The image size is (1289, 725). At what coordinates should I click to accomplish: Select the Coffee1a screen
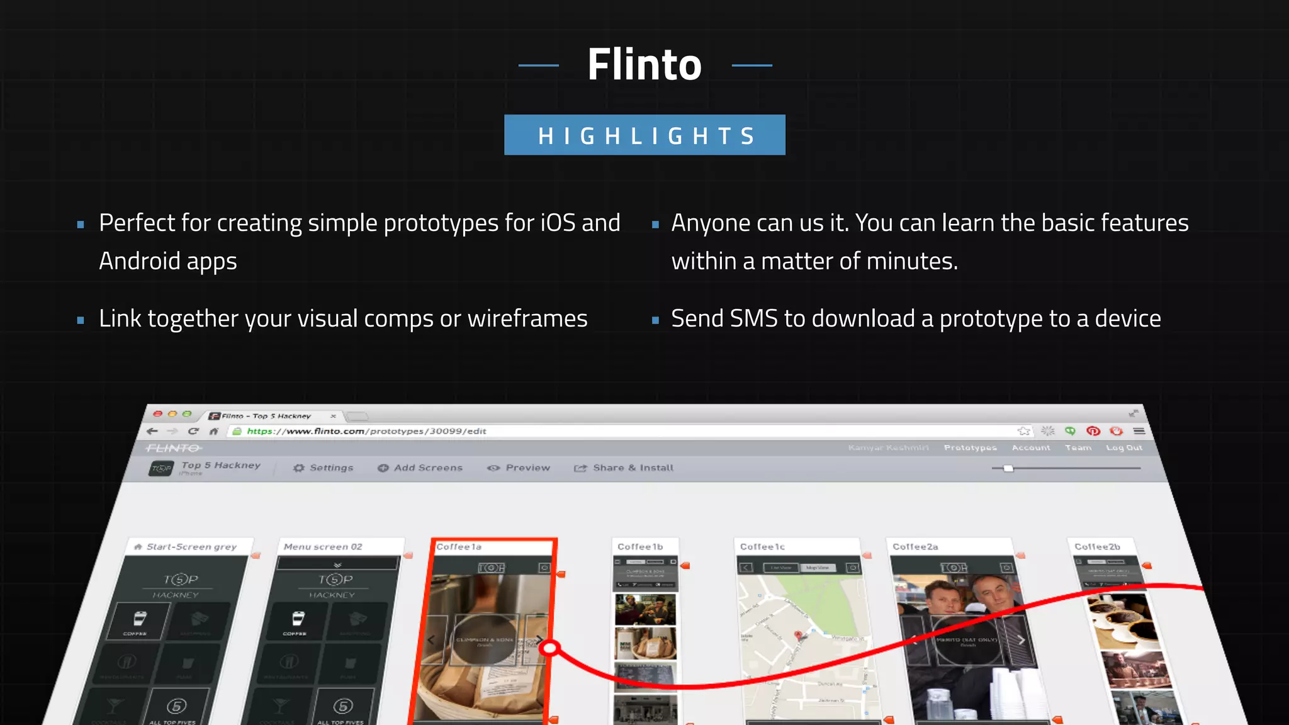(485, 631)
